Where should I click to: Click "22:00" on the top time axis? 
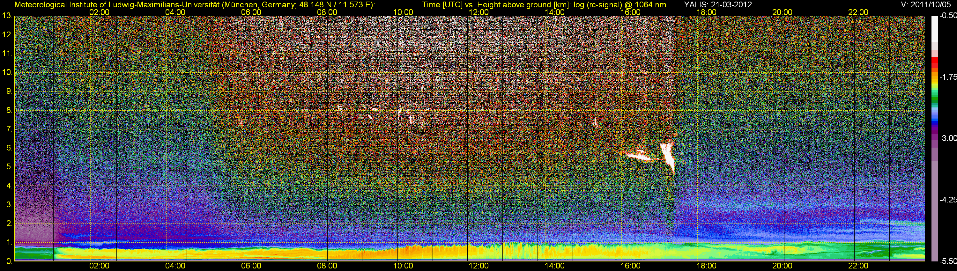(858, 12)
